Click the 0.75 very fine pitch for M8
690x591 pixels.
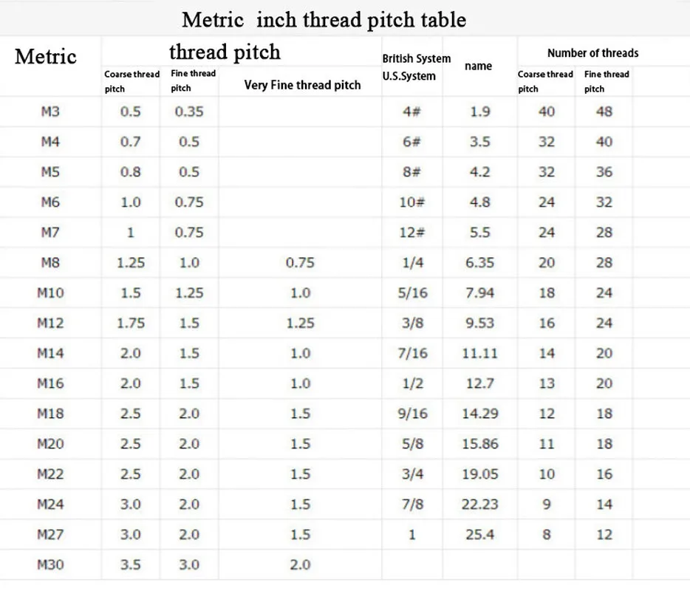click(300, 262)
